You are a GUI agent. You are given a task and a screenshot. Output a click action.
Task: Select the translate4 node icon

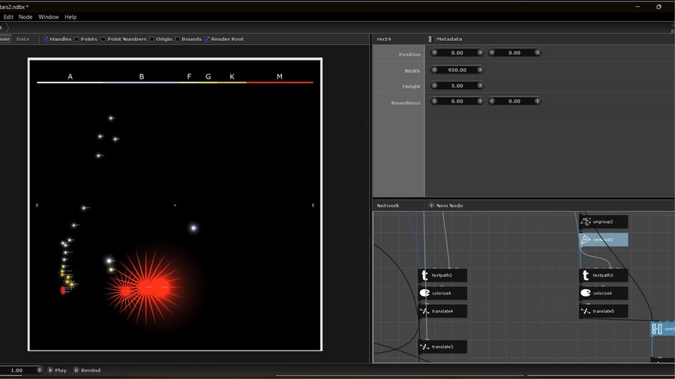[x=424, y=311]
